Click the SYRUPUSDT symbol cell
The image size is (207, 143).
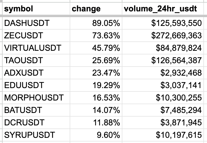point(30,135)
